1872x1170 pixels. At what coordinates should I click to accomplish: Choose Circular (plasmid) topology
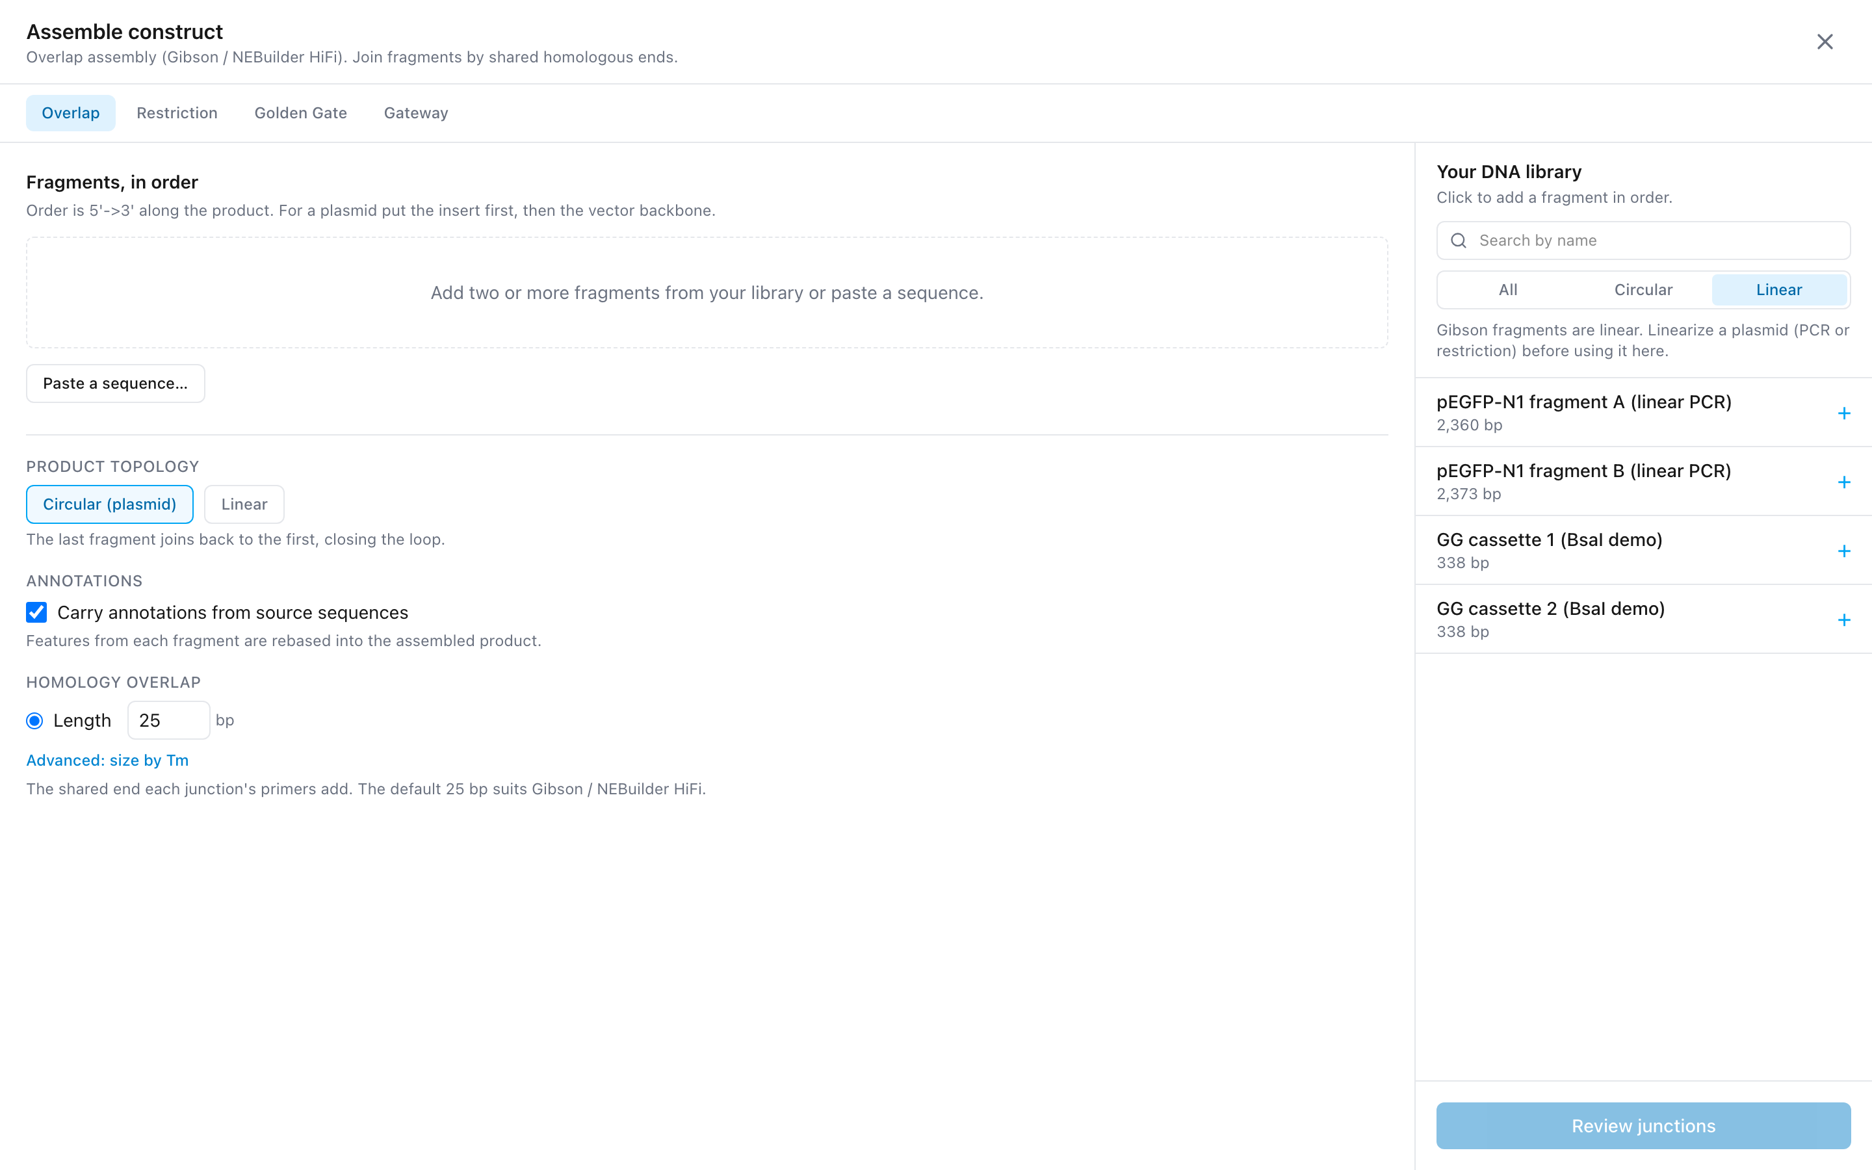pyautogui.click(x=110, y=504)
